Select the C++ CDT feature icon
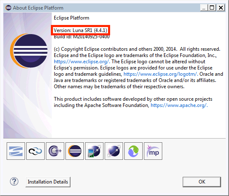The image size is (229, 196). pyautogui.click(x=55, y=151)
